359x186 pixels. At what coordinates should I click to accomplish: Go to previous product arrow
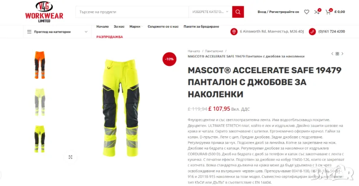tap(332, 54)
